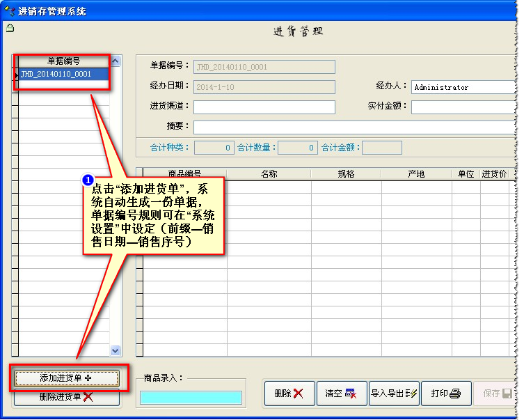
Task: Click the 删除进货单 button
Action: coord(67,397)
